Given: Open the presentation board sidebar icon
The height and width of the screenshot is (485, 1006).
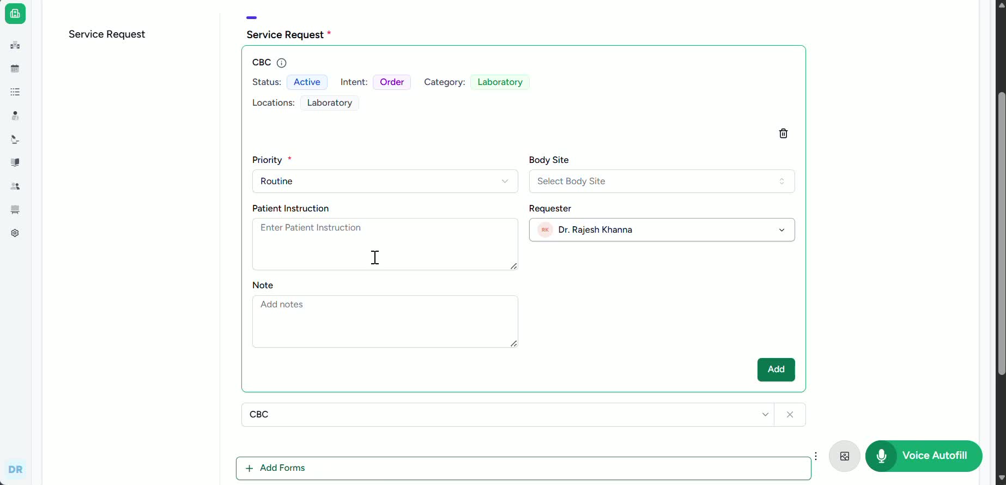Looking at the screenshot, I should 15,210.
